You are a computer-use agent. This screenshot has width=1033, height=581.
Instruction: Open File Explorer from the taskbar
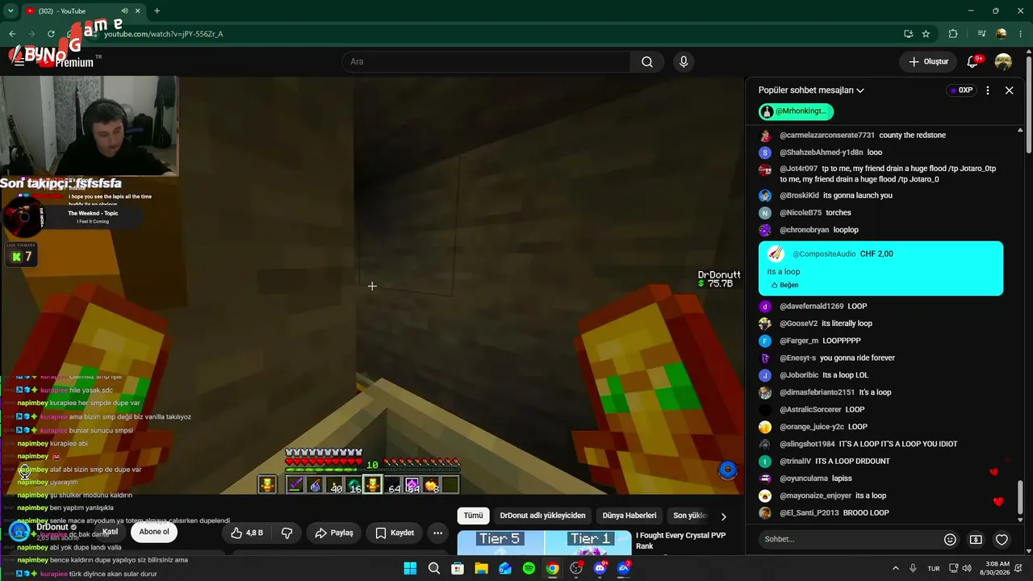pos(482,568)
